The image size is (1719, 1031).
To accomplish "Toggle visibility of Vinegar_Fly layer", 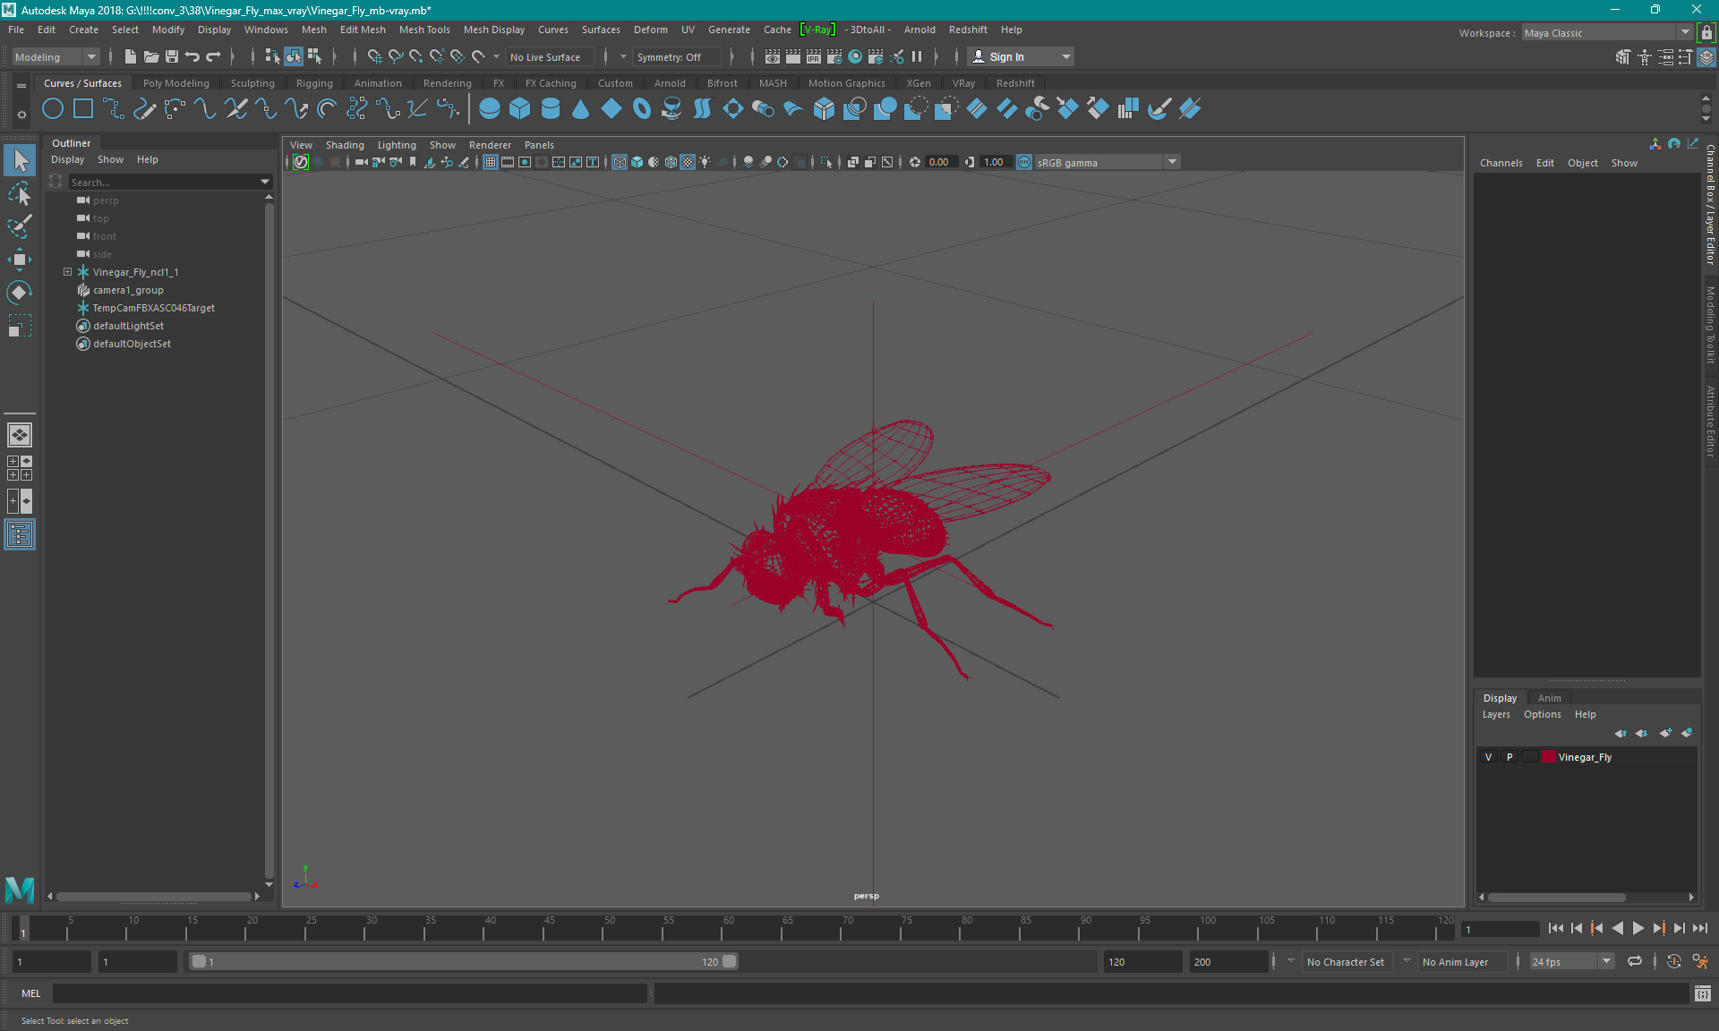I will point(1488,756).
